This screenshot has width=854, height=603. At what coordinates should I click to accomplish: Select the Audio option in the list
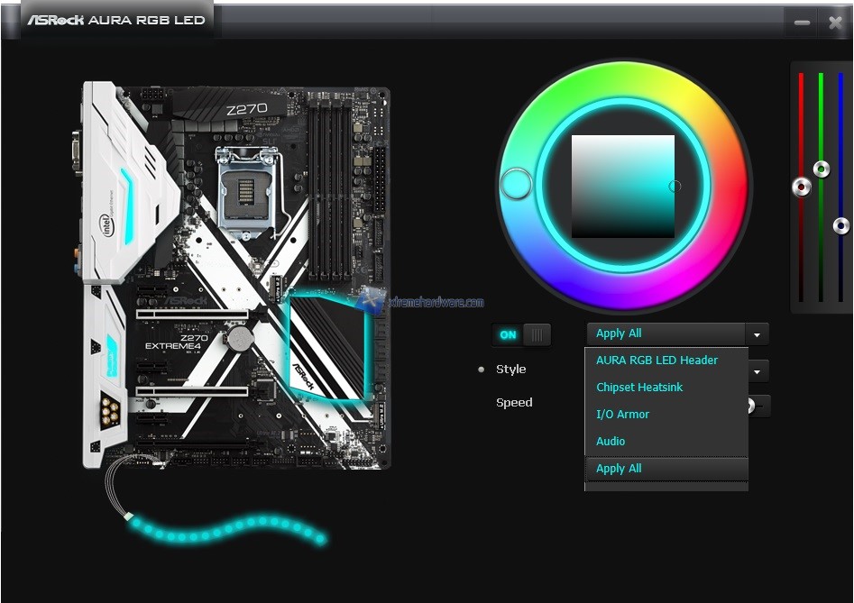[x=611, y=441]
